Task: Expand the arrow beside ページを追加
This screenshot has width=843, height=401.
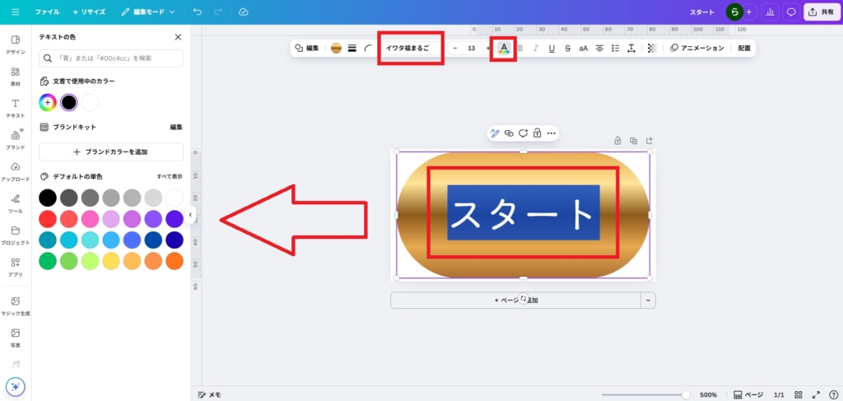Action: point(648,301)
